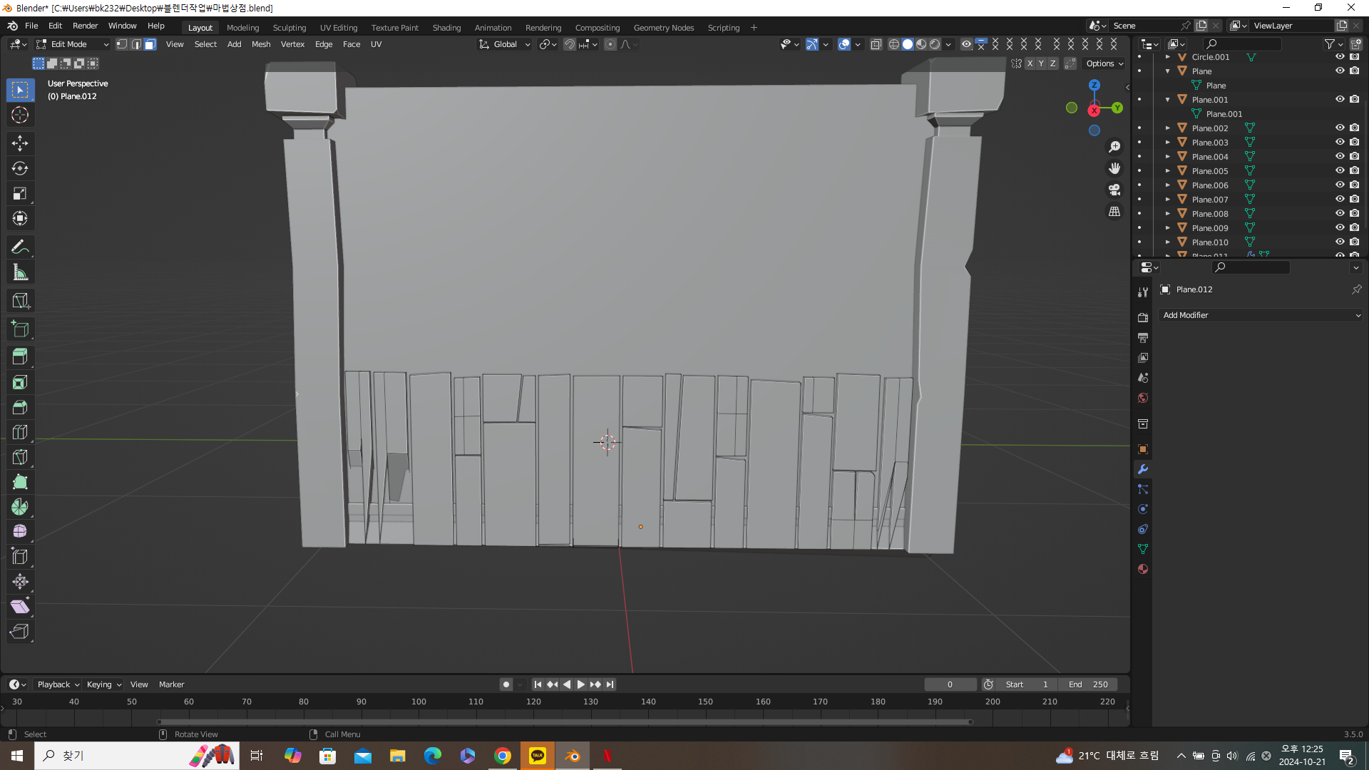Select the Rotate tool
The width and height of the screenshot is (1369, 770).
tap(20, 168)
